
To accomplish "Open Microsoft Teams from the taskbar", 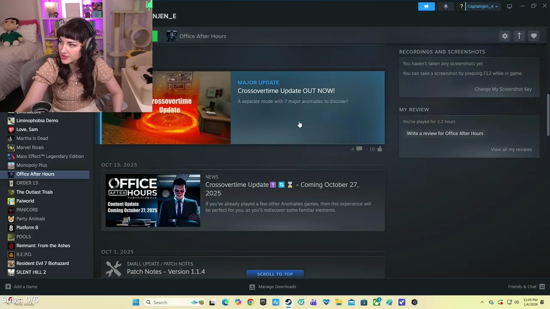I will [314, 302].
